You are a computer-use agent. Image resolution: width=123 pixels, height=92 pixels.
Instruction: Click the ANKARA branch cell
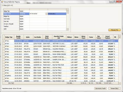point(28,81)
